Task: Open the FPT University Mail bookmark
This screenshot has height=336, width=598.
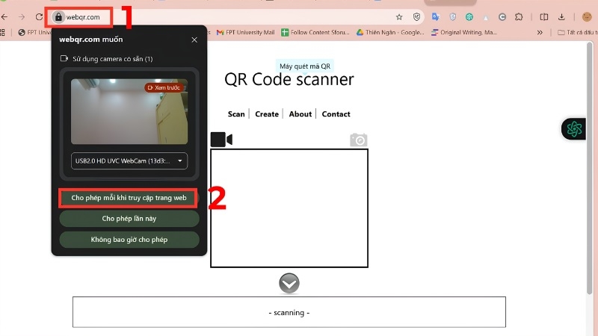Action: click(x=246, y=33)
